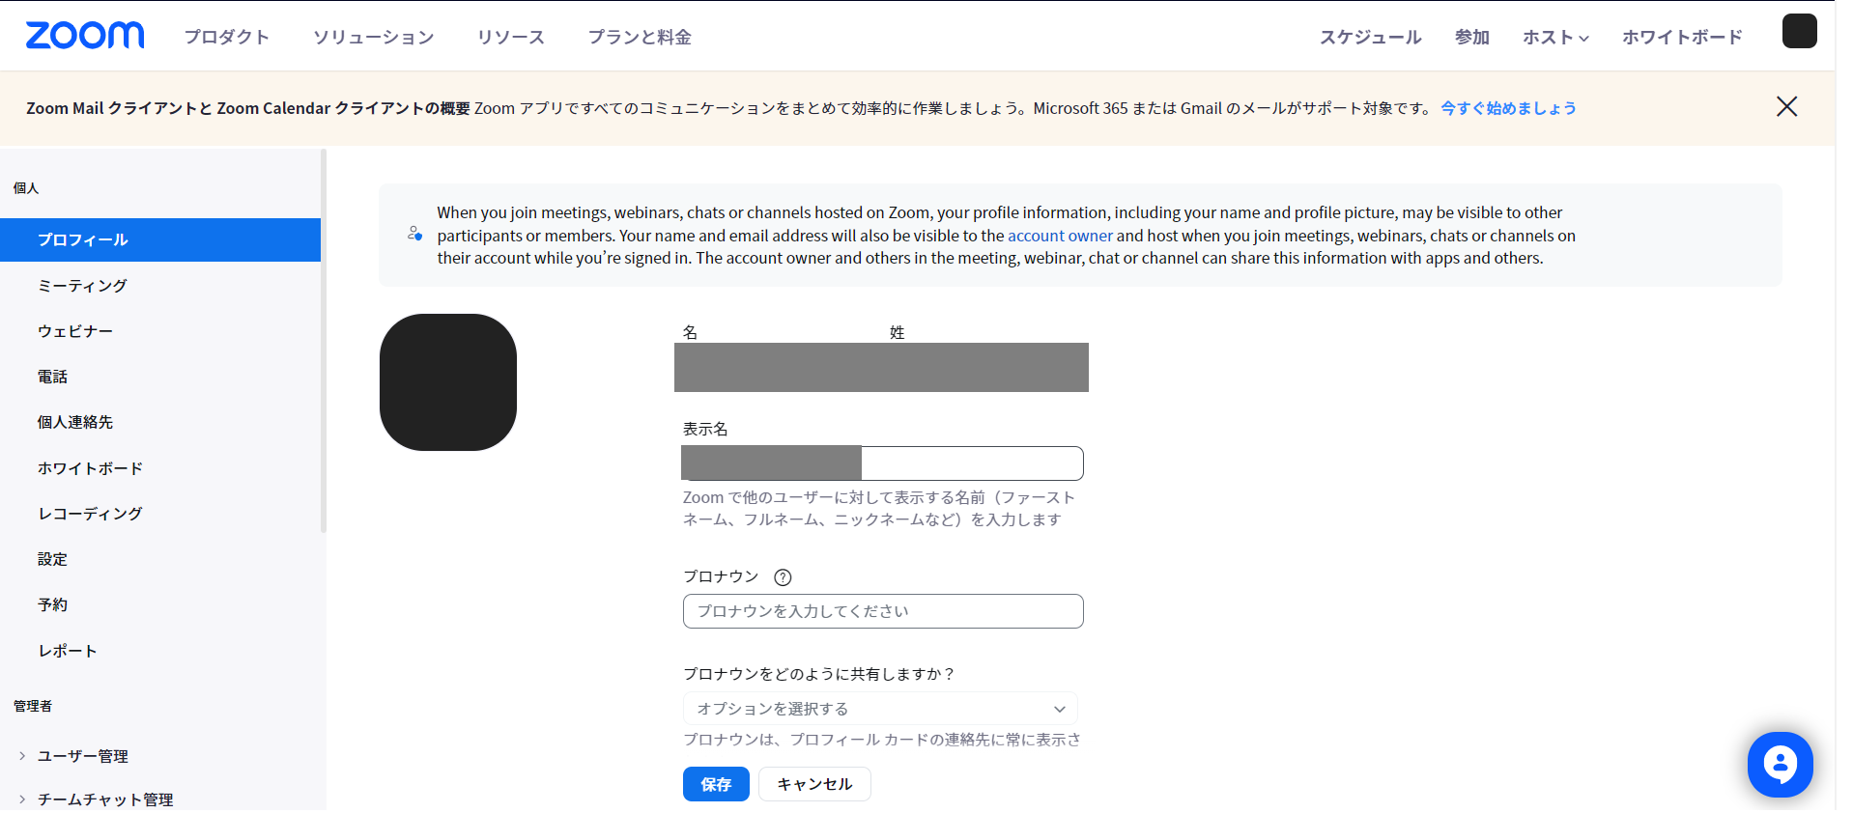Open the プロダクト menu

(227, 38)
